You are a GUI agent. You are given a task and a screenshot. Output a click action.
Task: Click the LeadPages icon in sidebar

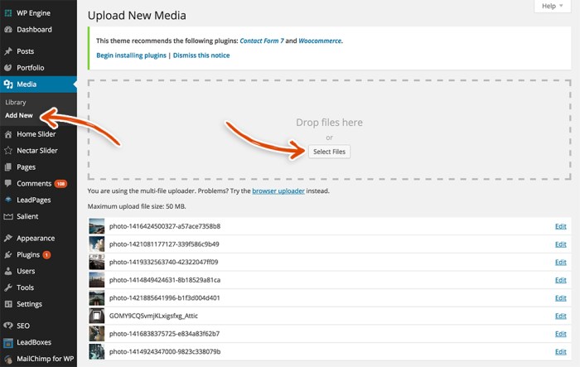8,200
